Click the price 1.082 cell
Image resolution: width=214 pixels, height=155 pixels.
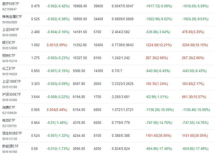coord(35,45)
